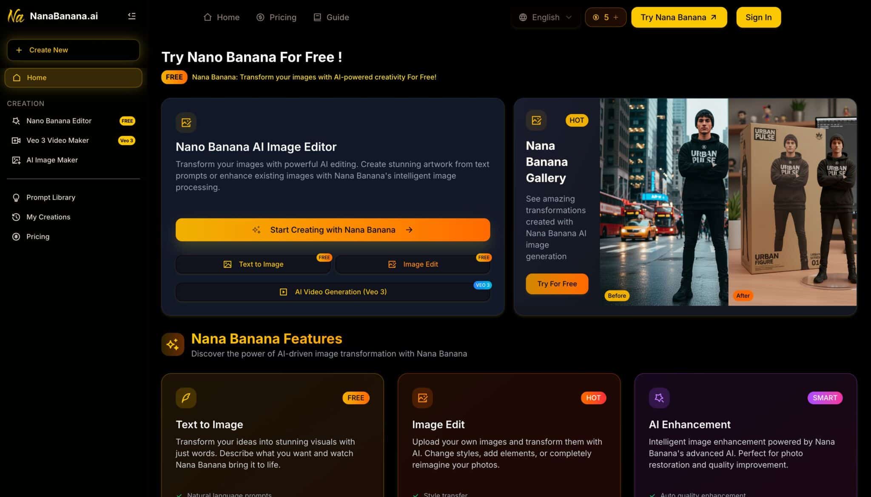Select the Home sidebar tab

pyautogui.click(x=73, y=78)
